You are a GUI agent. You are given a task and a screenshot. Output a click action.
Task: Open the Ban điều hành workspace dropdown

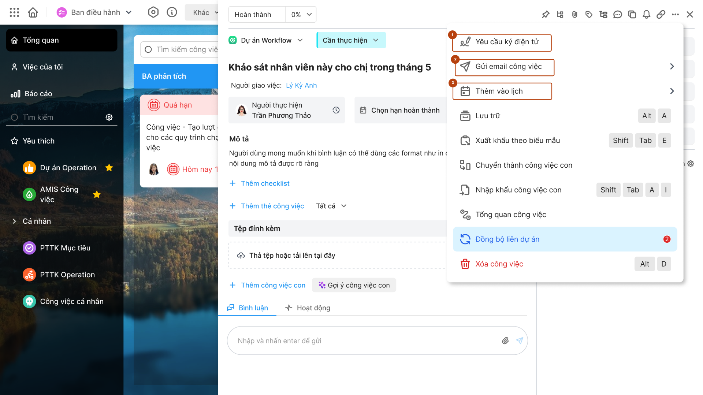94,12
